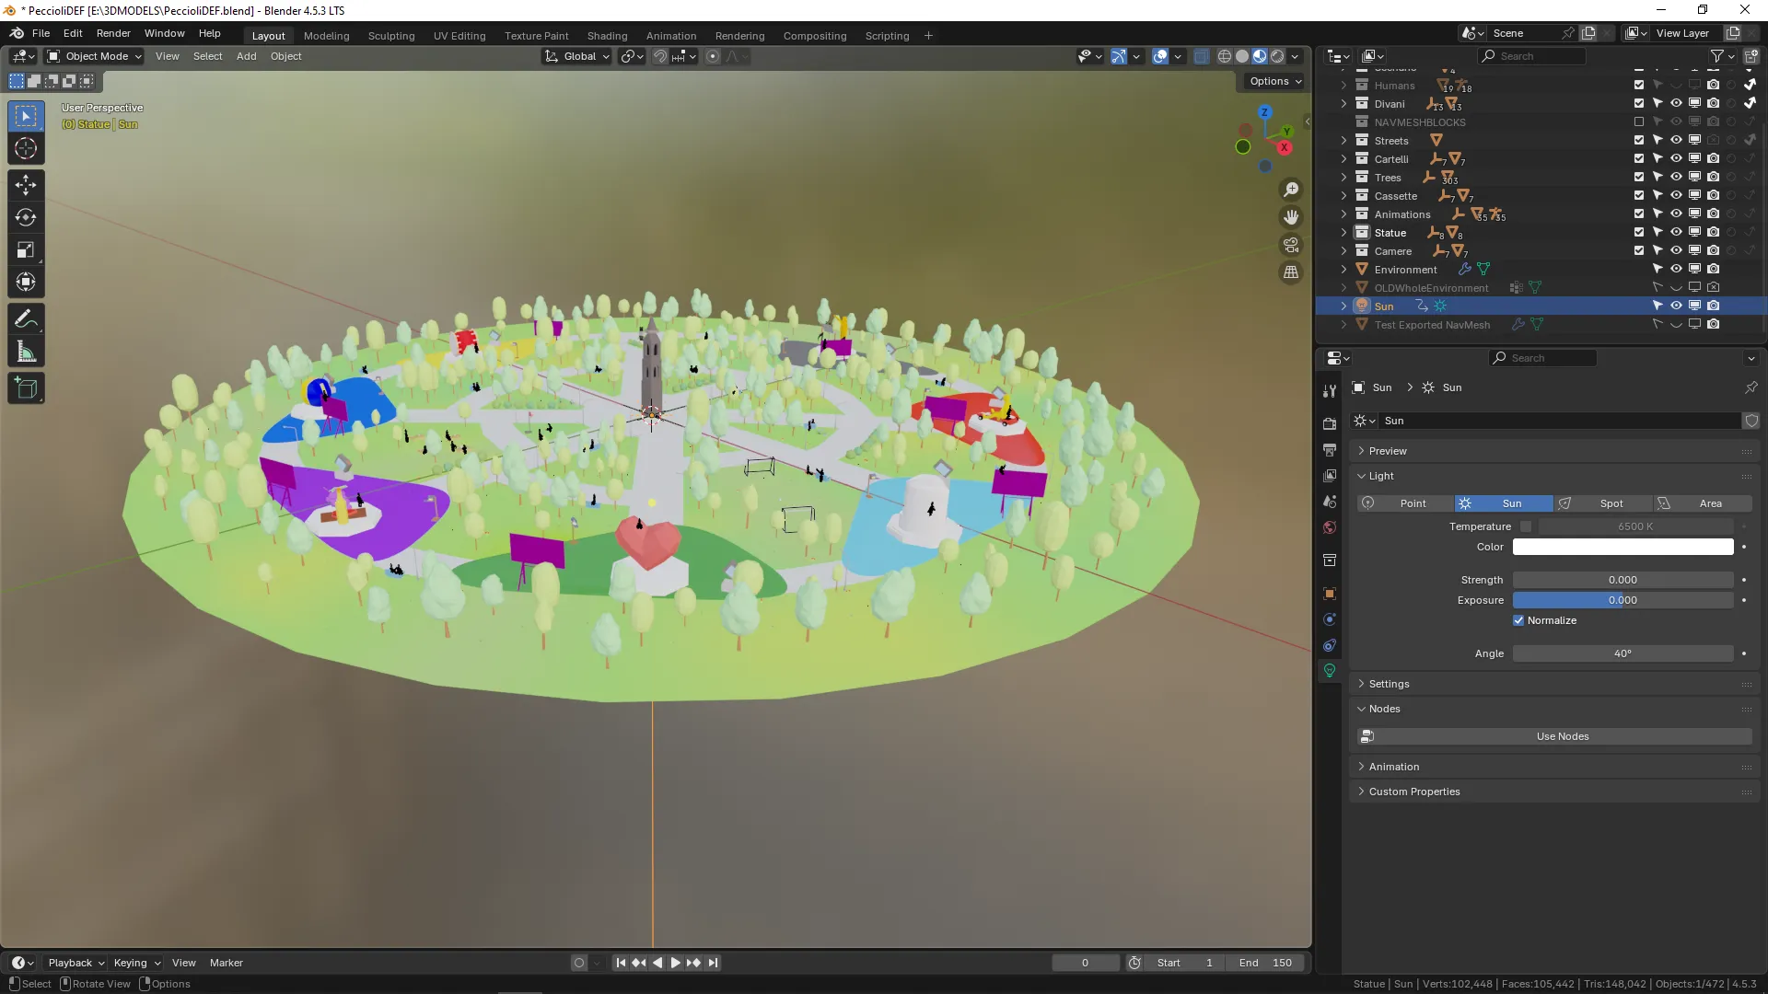The height and width of the screenshot is (994, 1768).
Task: Open the Object Data Properties tab (green bulb)
Action: coord(1330,671)
